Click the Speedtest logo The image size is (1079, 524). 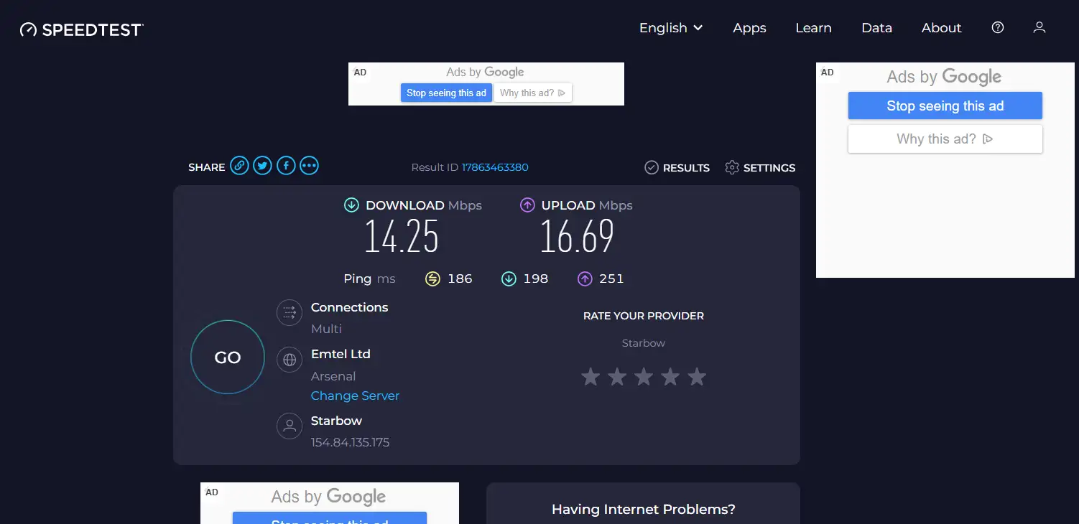[x=81, y=29]
